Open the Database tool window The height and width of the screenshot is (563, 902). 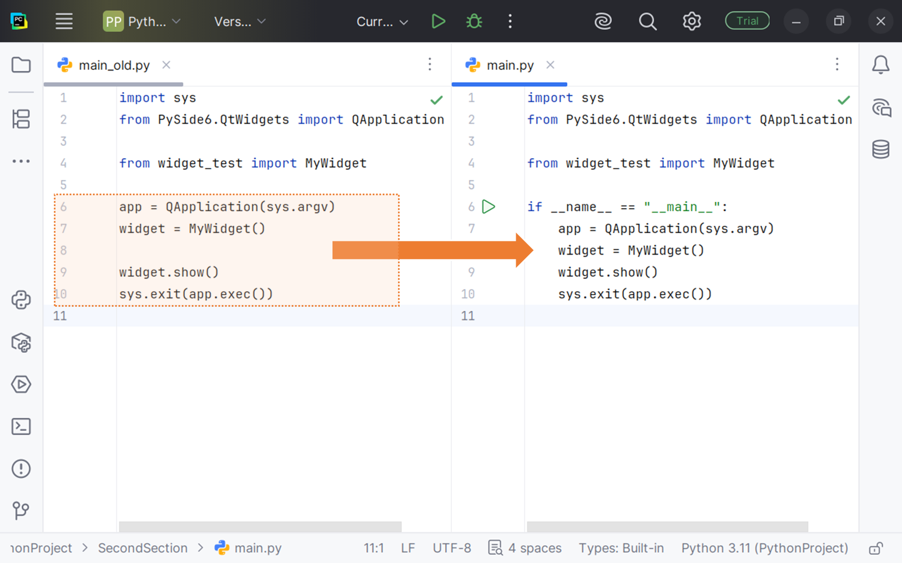(x=880, y=149)
